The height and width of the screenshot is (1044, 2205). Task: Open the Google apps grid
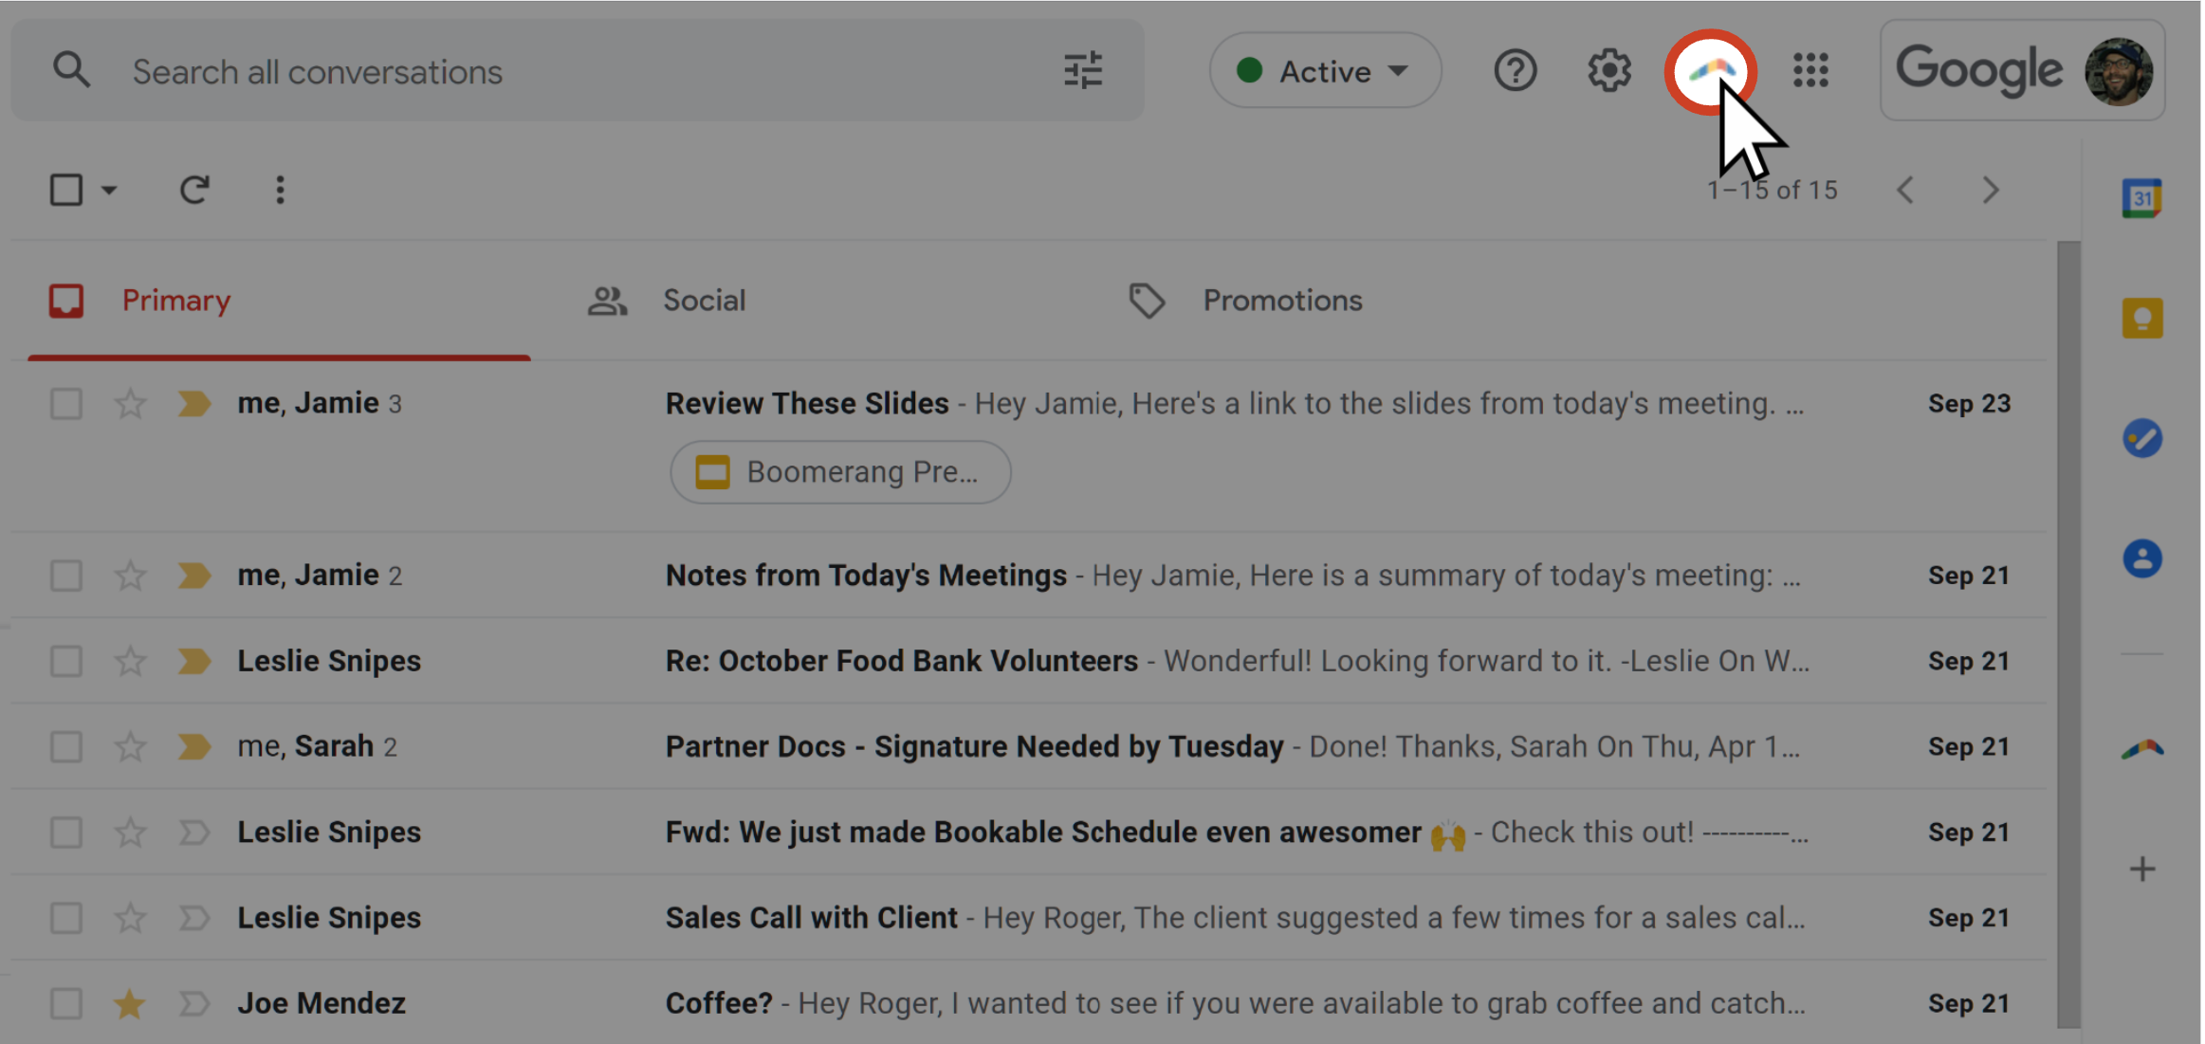pos(1810,70)
